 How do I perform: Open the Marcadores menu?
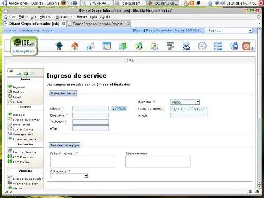click(x=64, y=17)
